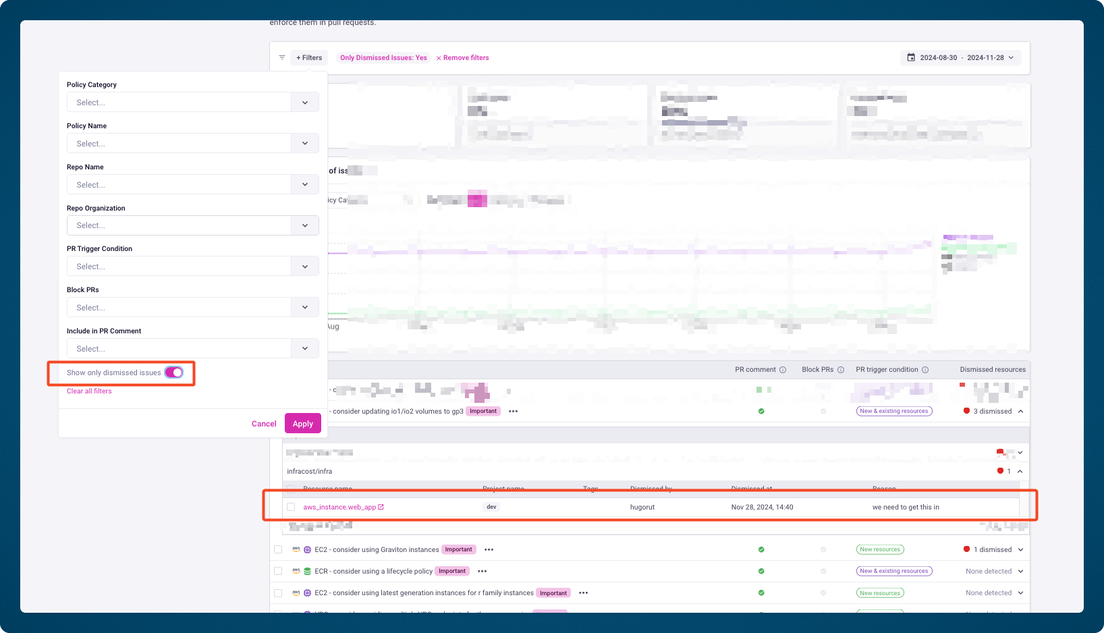Click Cancel in the filter panel

(x=264, y=424)
